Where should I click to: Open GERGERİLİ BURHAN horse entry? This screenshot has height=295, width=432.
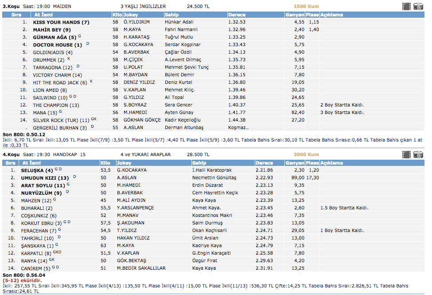pos(59,128)
